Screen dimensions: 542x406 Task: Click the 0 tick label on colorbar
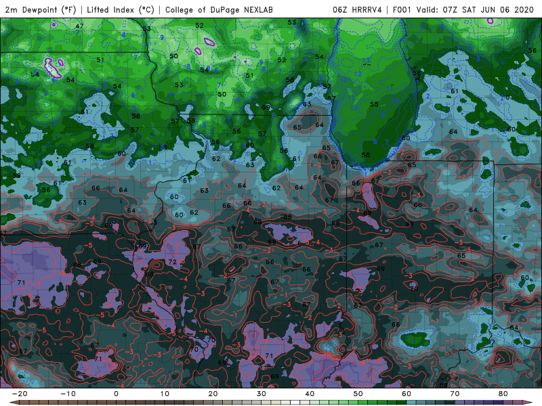116,394
